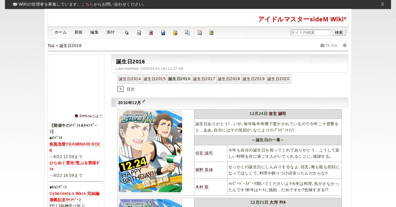Open the 木村 龍 character link
The width and height of the screenshot is (396, 207).
pyautogui.click(x=202, y=187)
